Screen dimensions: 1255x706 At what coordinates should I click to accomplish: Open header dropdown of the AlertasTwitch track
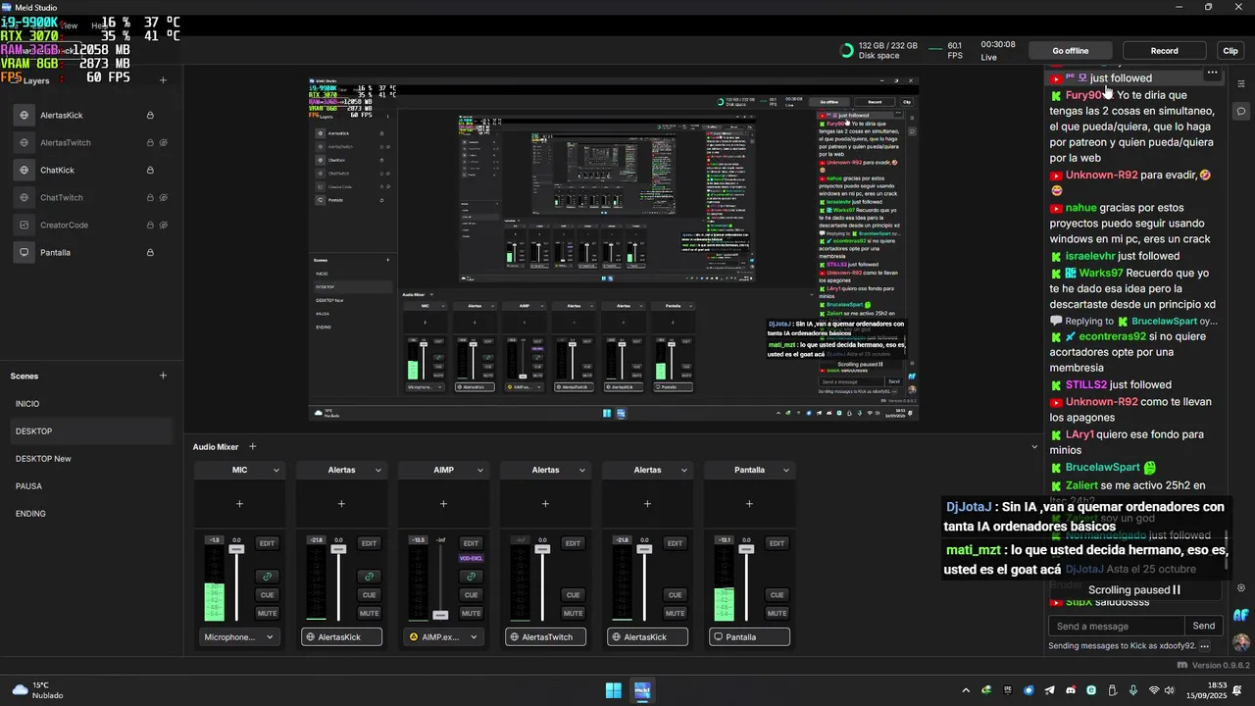pos(582,471)
